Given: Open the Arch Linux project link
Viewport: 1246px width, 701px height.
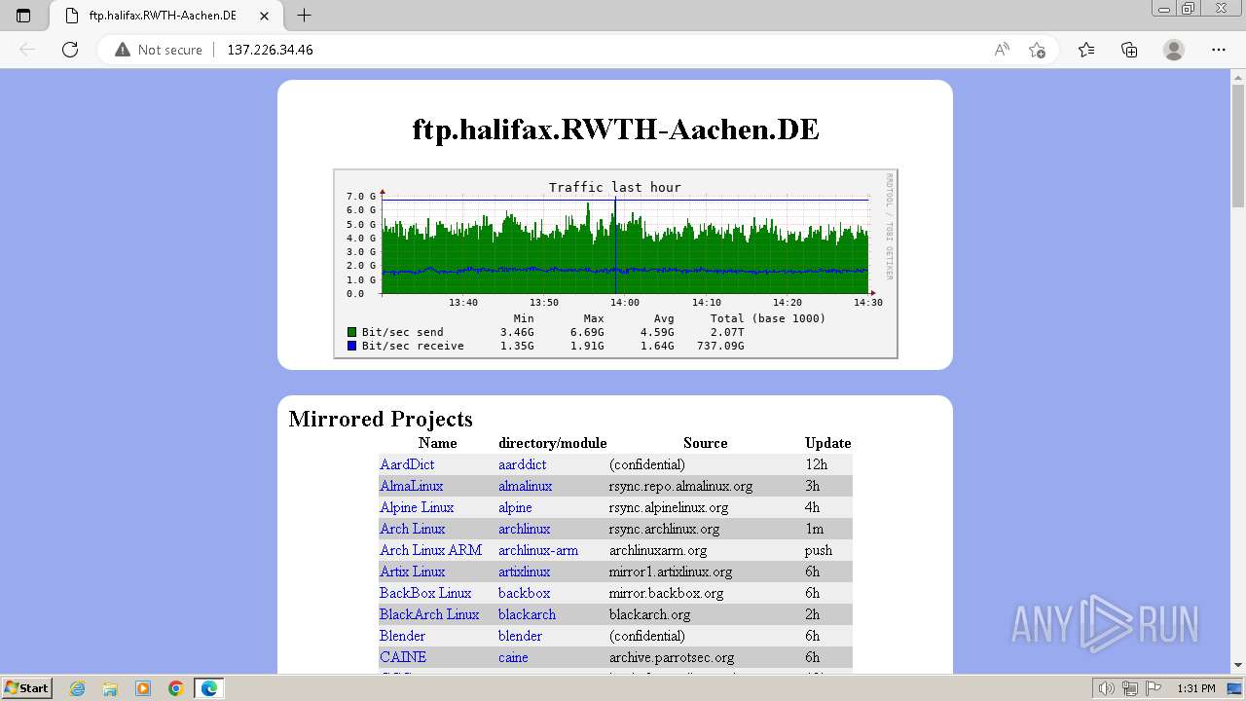Looking at the screenshot, I should click(x=413, y=529).
